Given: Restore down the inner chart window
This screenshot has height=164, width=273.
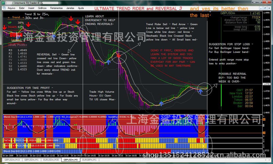Looking at the screenshot, I should point(265,8).
